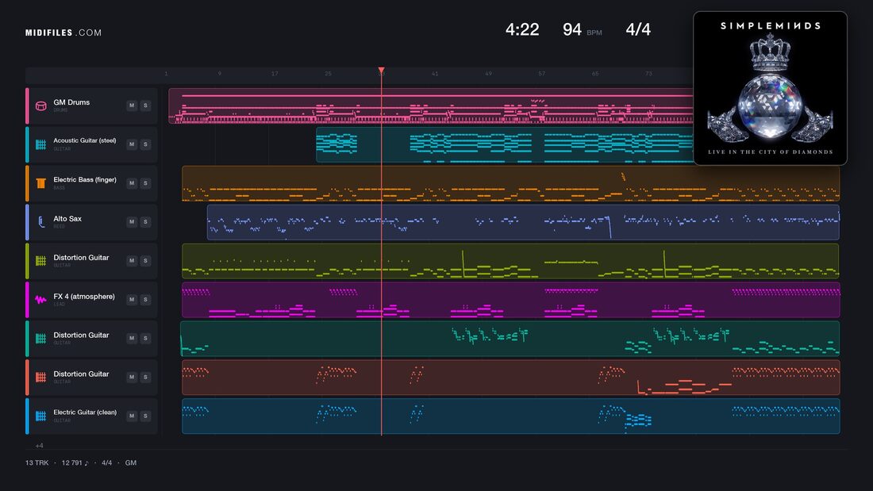Click the magenta FX 4 (atmosphere) clip

(x=510, y=300)
